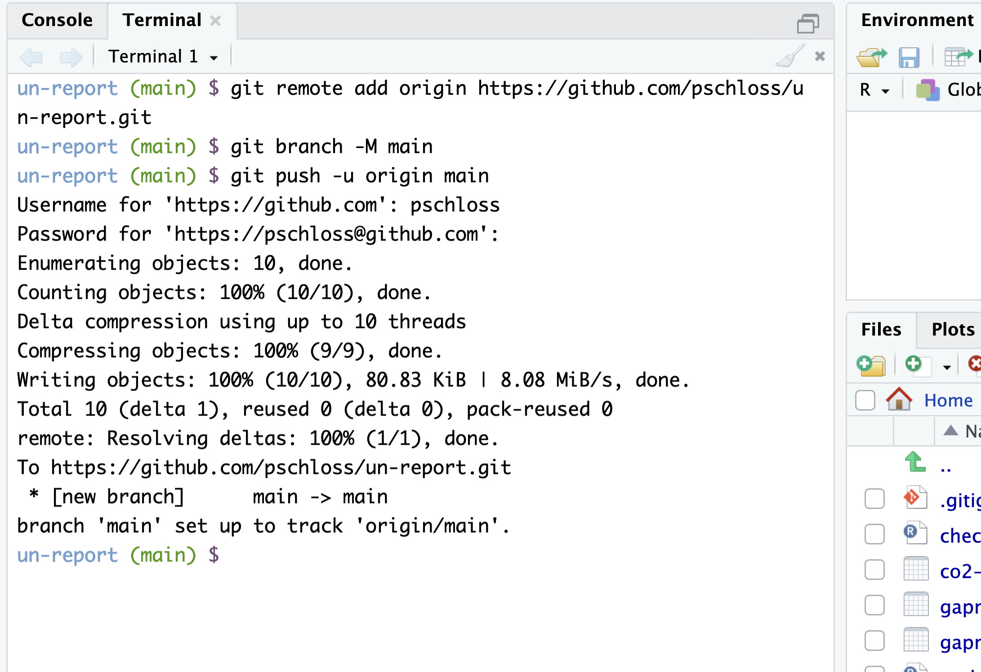The height and width of the screenshot is (672, 981).
Task: Expand the R language dropdown in Environment
Action: 874,90
